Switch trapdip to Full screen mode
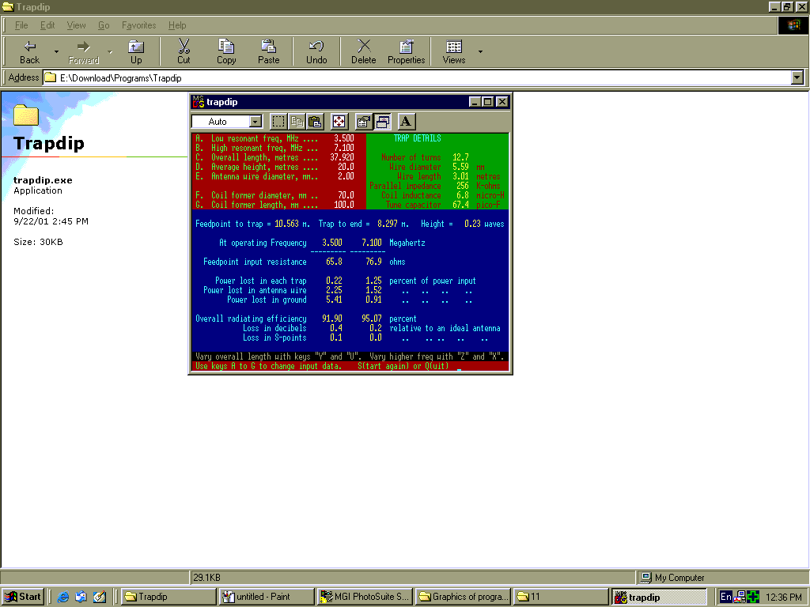Image resolution: width=810 pixels, height=607 pixels. tap(339, 122)
